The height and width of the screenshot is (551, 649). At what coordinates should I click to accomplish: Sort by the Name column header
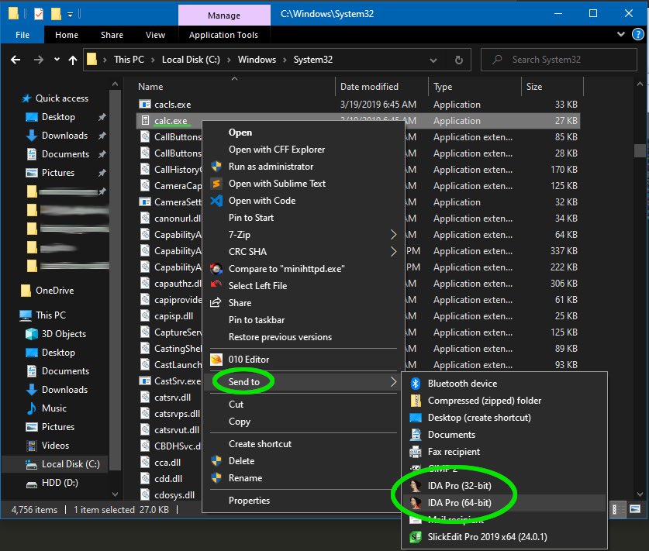click(150, 87)
